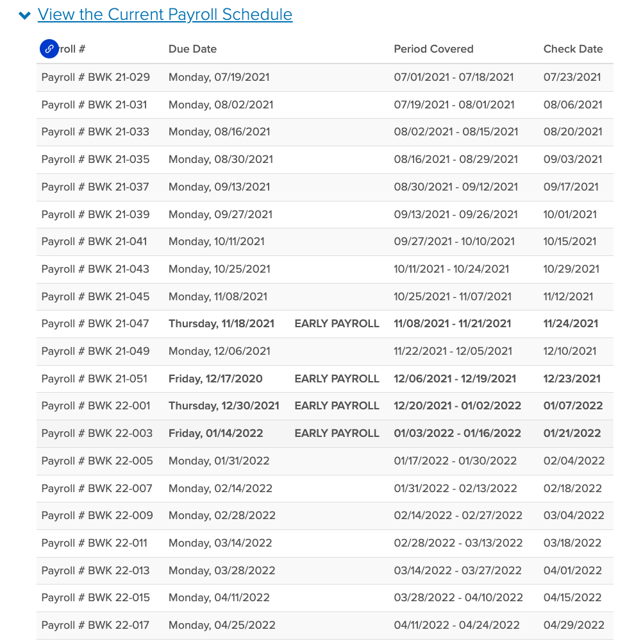Select Payroll # BWK 21-035 cell
This screenshot has height=641, width=643.
[96, 159]
